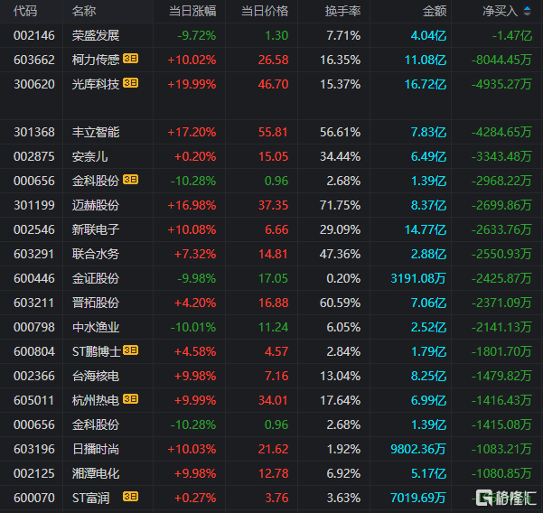This screenshot has width=543, height=513.
Task: Click the turnover rate 60.59%
Action: pos(340,303)
